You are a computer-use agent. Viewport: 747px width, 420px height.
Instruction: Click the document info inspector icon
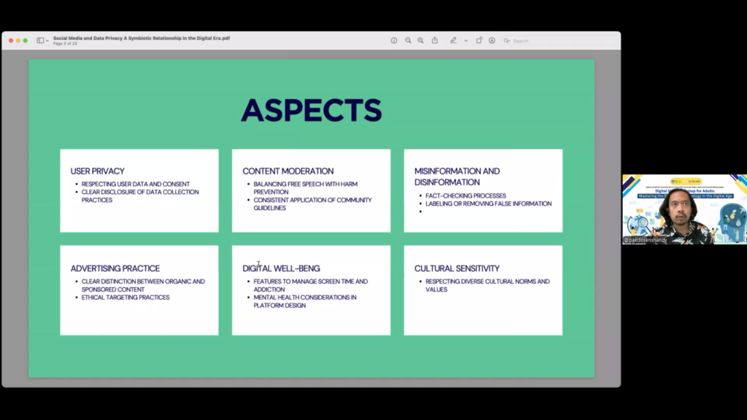pos(394,41)
